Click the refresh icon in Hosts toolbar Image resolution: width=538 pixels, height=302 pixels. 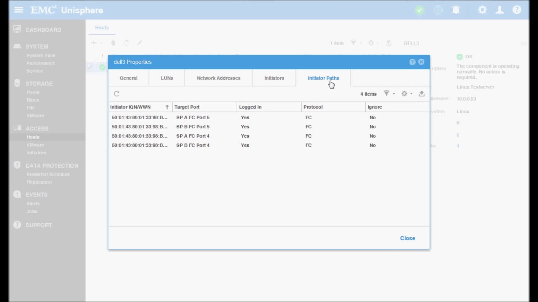point(126,43)
